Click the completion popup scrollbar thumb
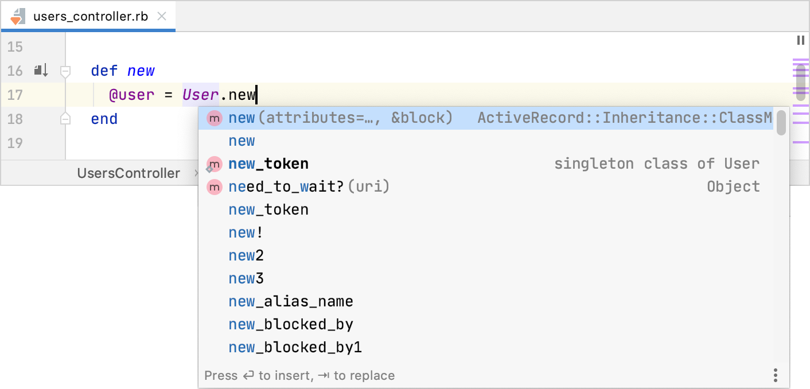Viewport: 810px width, 389px height. click(x=781, y=122)
